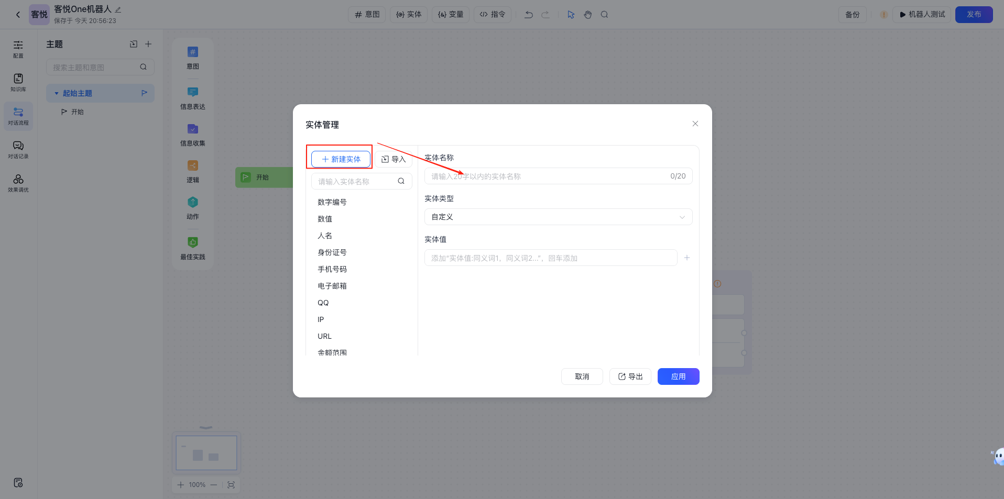Click the 导出 export button
The image size is (1004, 499).
tap(630, 376)
